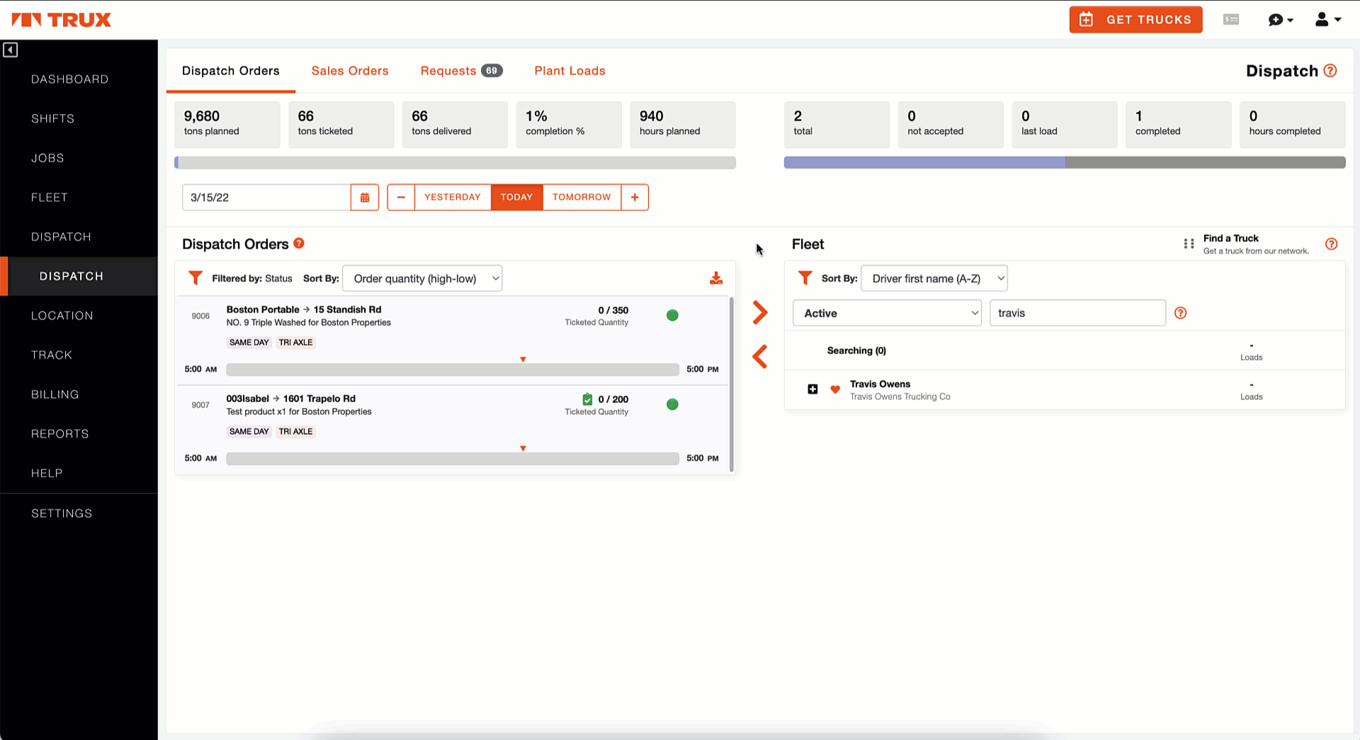Screen dimensions: 1360x740
Task: Open the chat support dropdown
Action: pos(1281,20)
